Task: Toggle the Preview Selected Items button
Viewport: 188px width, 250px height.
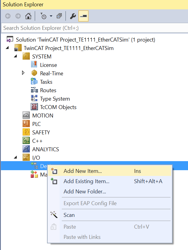Action: coord(83,16)
